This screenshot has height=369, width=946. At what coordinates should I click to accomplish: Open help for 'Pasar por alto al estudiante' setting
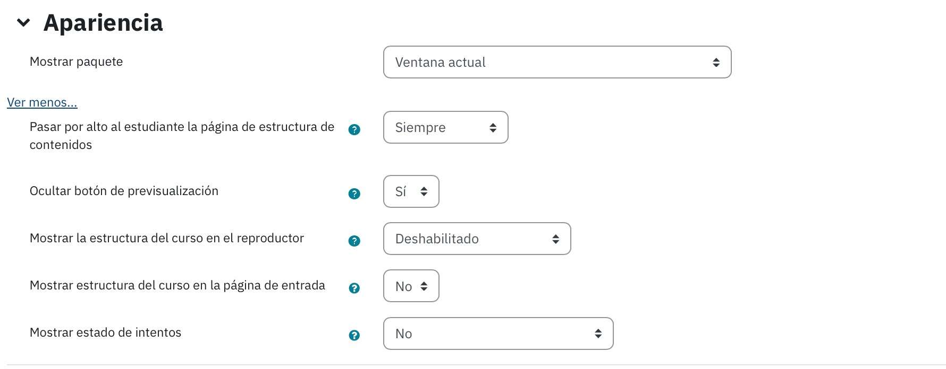[354, 129]
